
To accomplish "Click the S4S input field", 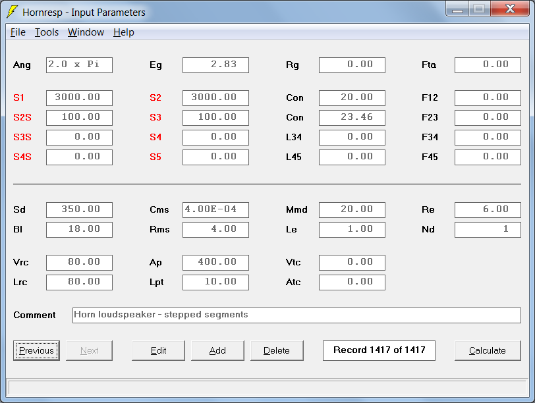I will click(x=79, y=157).
